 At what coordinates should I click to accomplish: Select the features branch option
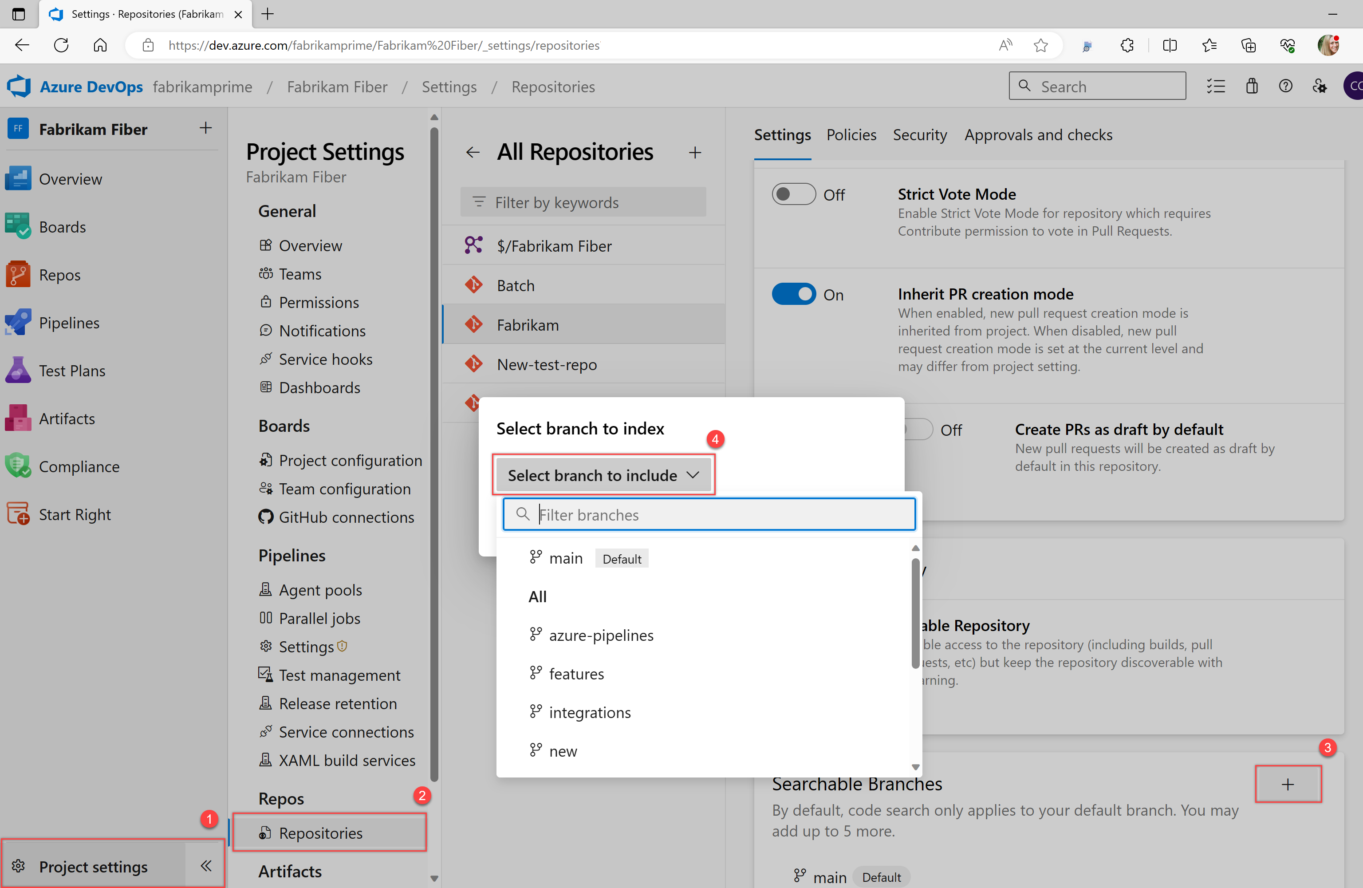(577, 674)
